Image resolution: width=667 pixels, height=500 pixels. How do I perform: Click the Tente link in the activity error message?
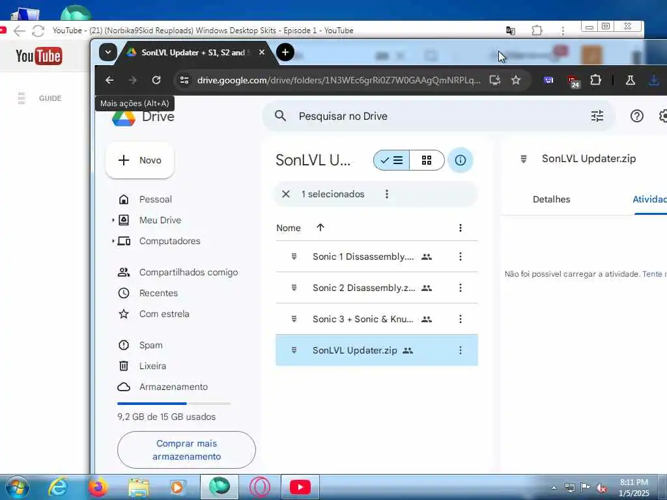651,274
